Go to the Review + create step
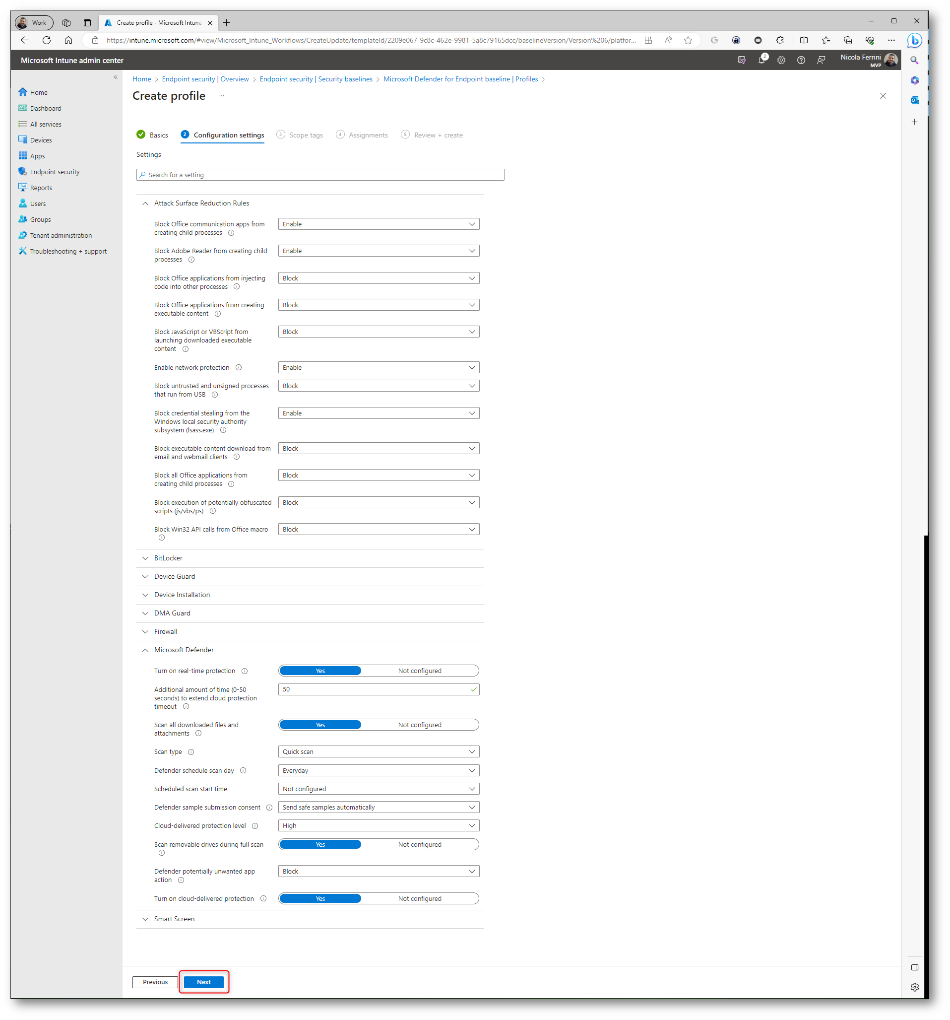This screenshot has height=1020, width=950. point(432,135)
